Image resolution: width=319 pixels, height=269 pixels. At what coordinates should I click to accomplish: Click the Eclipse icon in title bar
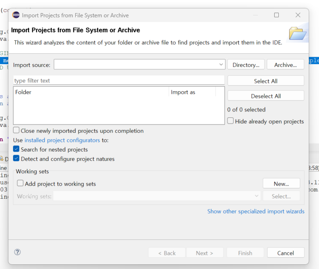click(16, 15)
